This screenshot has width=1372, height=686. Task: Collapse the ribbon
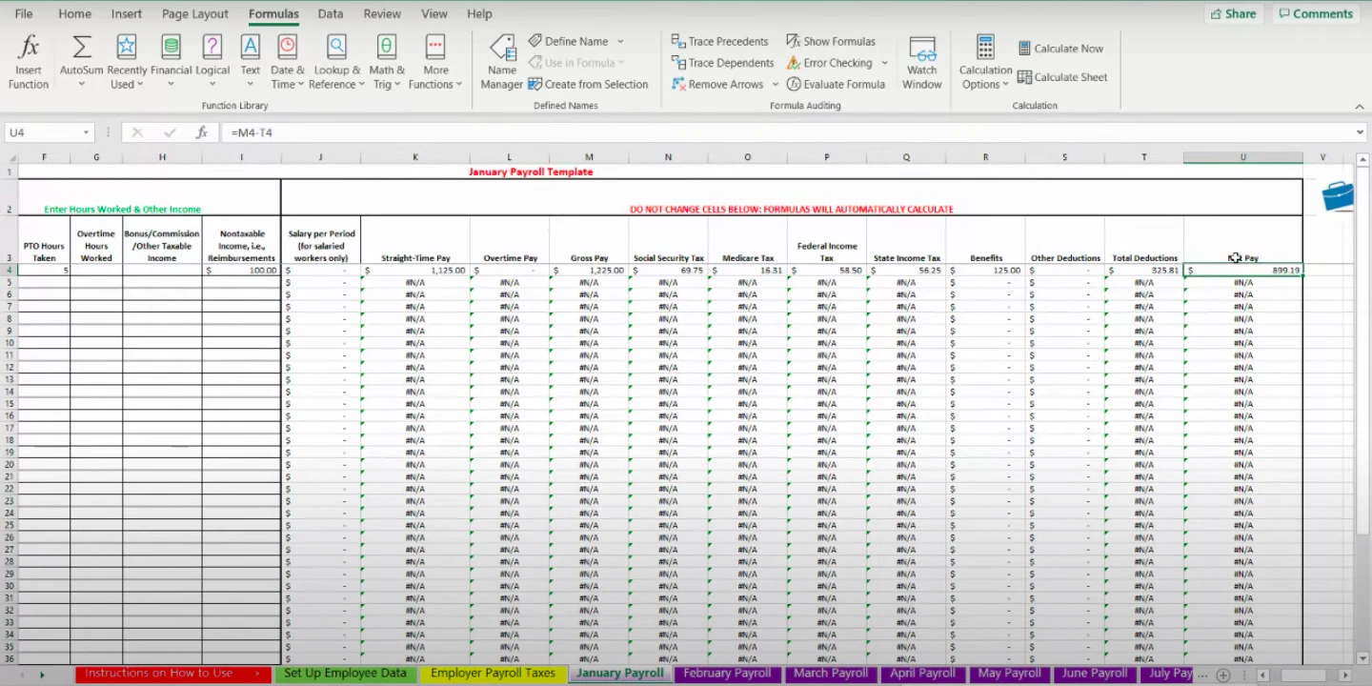point(1359,106)
